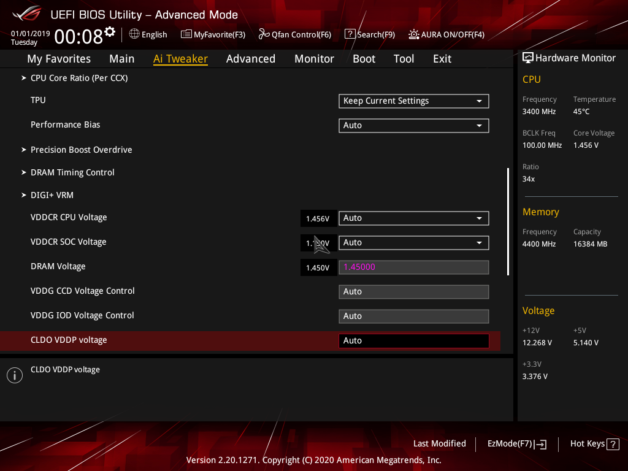Open the Advanced tab

(x=251, y=59)
